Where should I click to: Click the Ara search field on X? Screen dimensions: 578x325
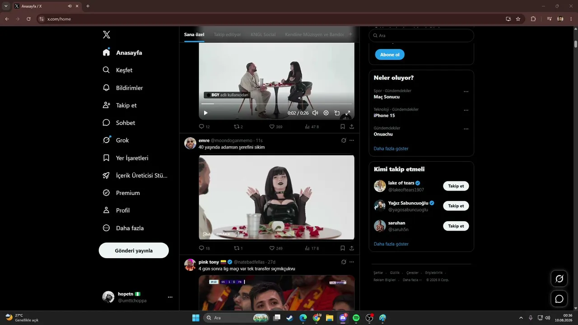click(421, 35)
